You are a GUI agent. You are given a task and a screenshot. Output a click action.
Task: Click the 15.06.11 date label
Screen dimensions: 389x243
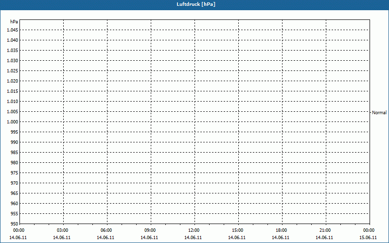pos(368,238)
